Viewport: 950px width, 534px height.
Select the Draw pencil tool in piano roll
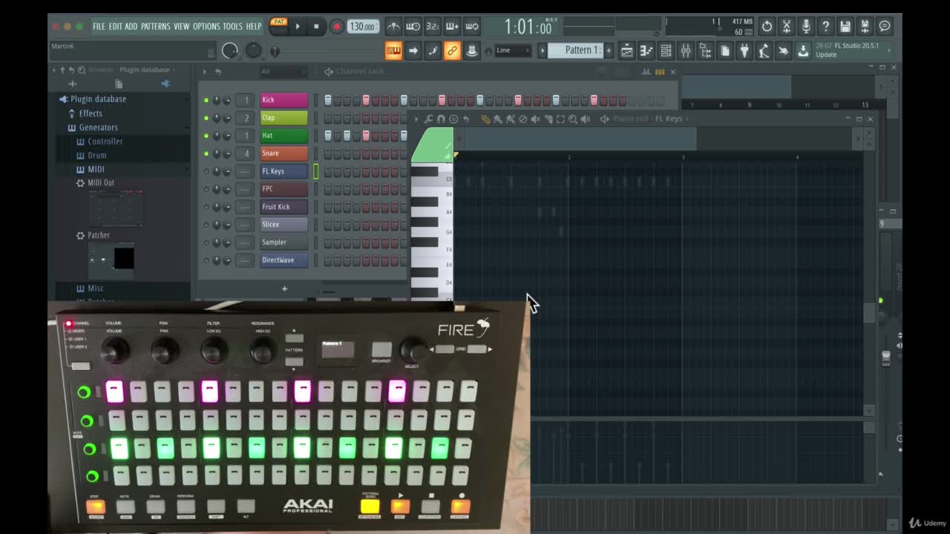click(485, 119)
